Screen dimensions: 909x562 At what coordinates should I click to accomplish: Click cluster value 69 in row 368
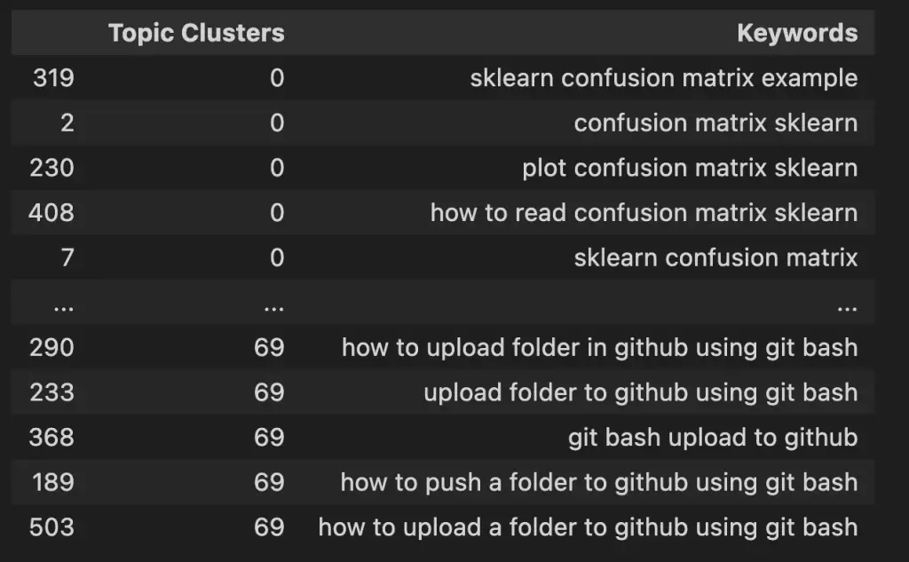(269, 438)
